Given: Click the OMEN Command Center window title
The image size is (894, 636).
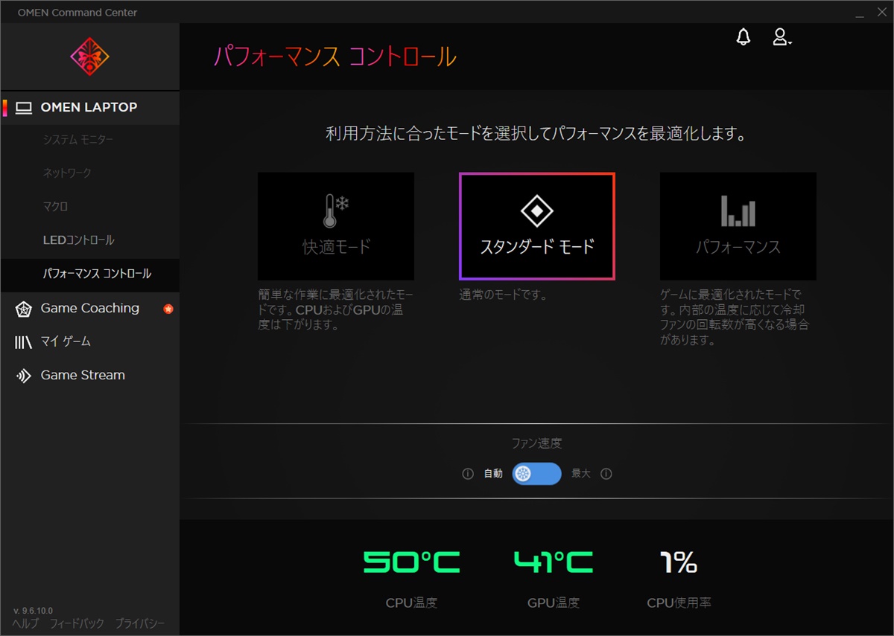Looking at the screenshot, I should tap(77, 13).
